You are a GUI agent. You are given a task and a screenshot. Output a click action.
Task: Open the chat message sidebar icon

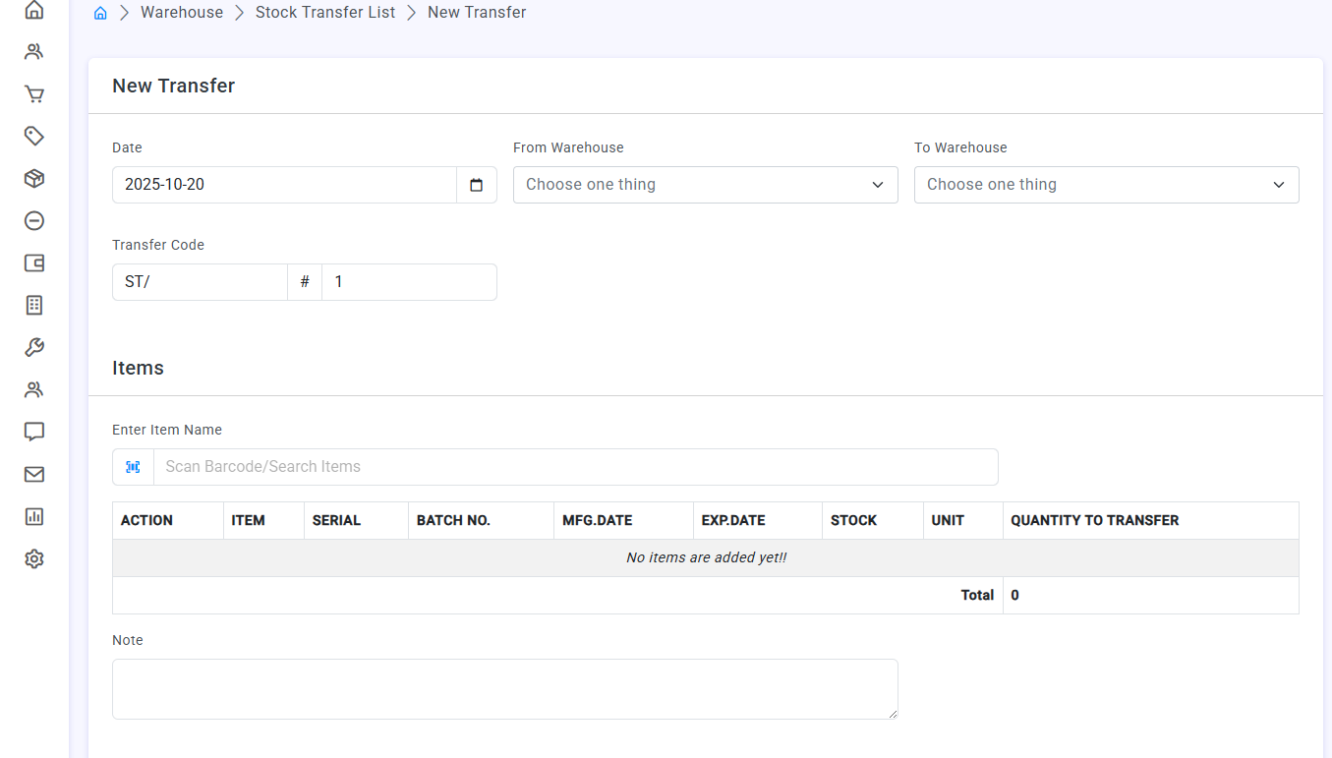pyautogui.click(x=34, y=432)
